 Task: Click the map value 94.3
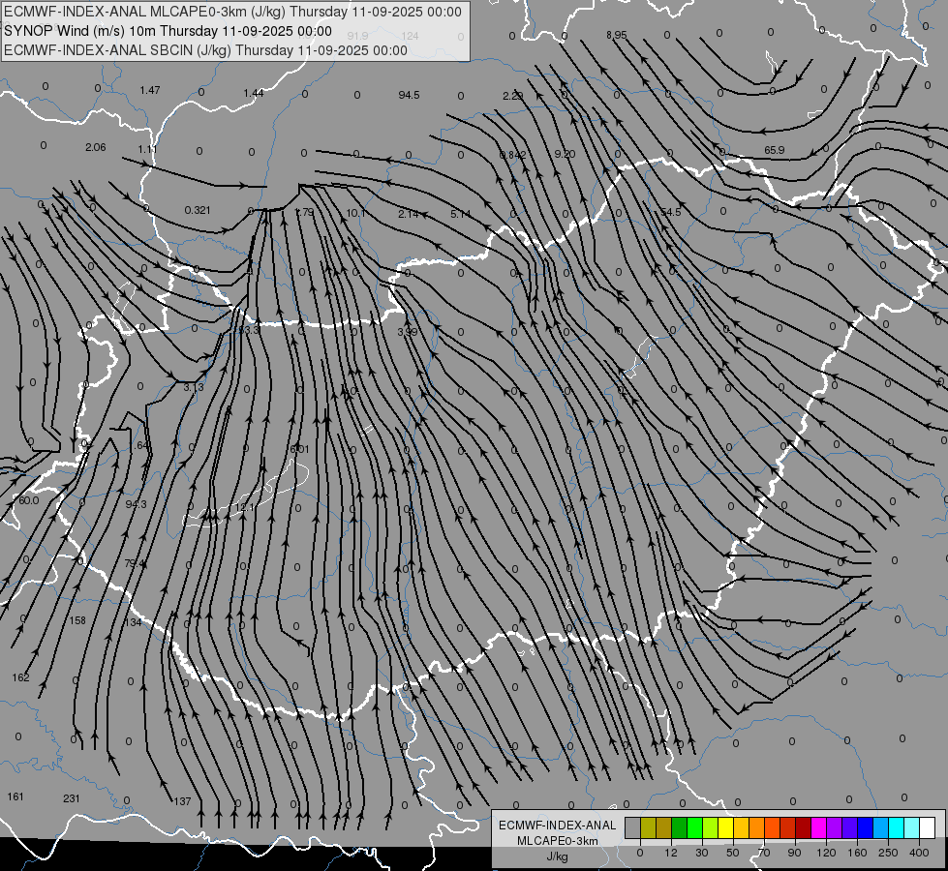pos(136,504)
